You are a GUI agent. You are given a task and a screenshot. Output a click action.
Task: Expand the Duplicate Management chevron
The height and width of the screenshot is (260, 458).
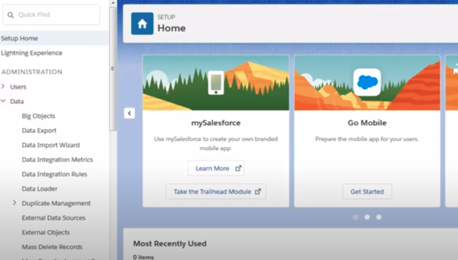[15, 203]
